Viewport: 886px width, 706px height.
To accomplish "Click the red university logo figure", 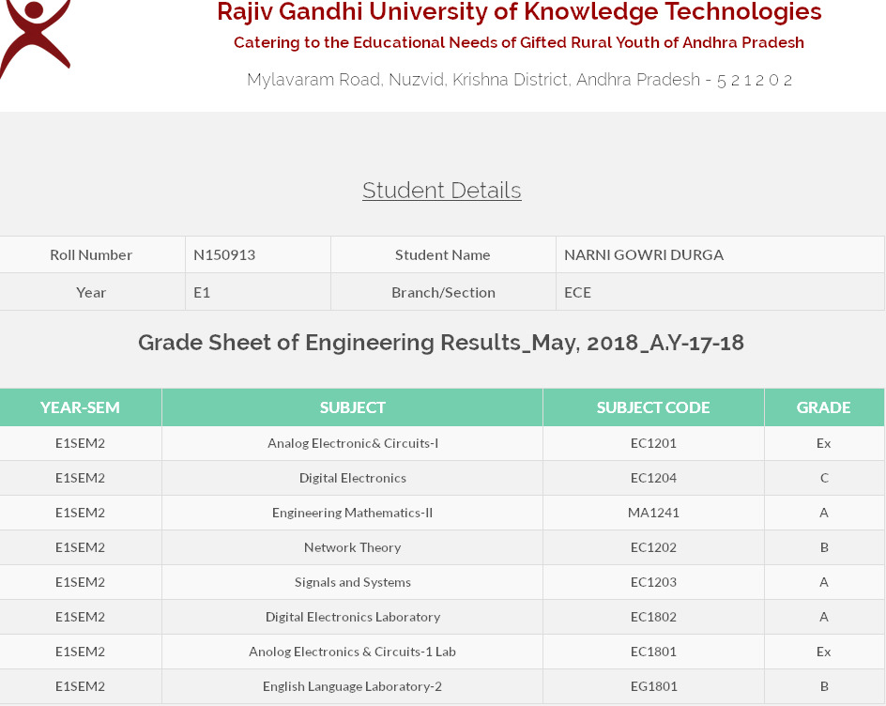I will (35, 38).
